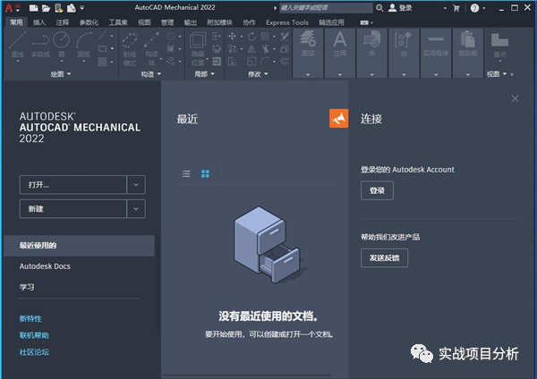Image resolution: width=537 pixels, height=379 pixels.
Task: Open the dropdown arrow next to 新建 button
Action: (x=136, y=208)
